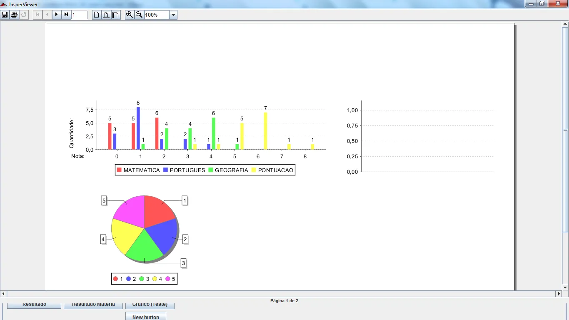The height and width of the screenshot is (320, 569).
Task: Zoom out with the magnifier minus icon
Action: (x=139, y=15)
